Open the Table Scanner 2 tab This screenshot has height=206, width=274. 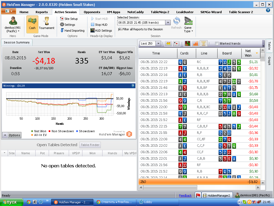click(241, 12)
